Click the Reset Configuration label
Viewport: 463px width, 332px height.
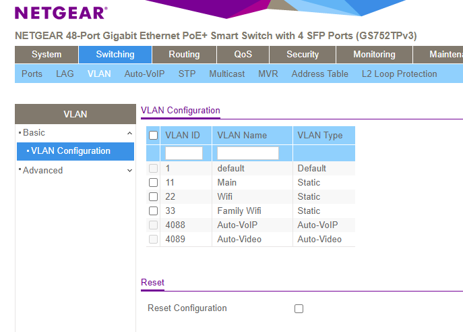(x=187, y=308)
